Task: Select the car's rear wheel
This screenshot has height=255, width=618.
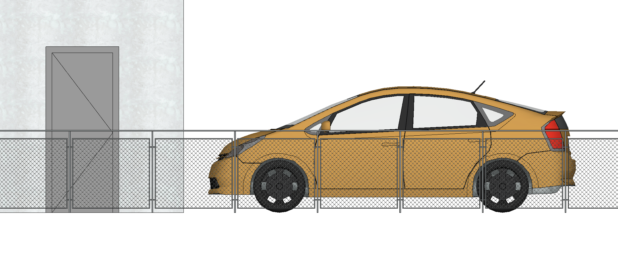Action: click(503, 186)
